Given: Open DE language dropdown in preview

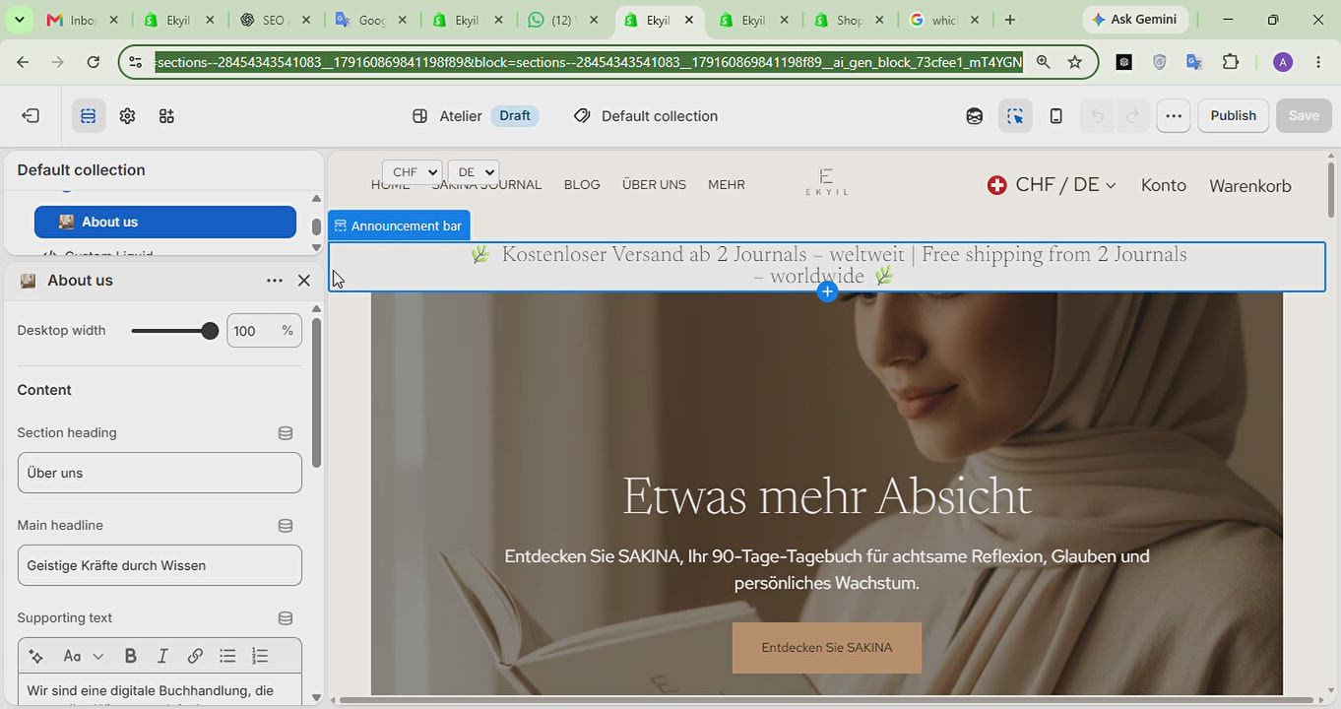Looking at the screenshot, I should 473,172.
